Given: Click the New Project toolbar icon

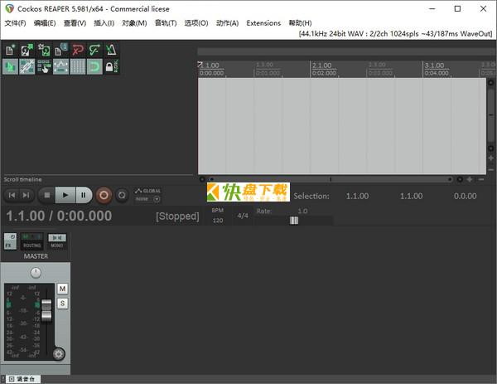Looking at the screenshot, I should coord(10,50).
